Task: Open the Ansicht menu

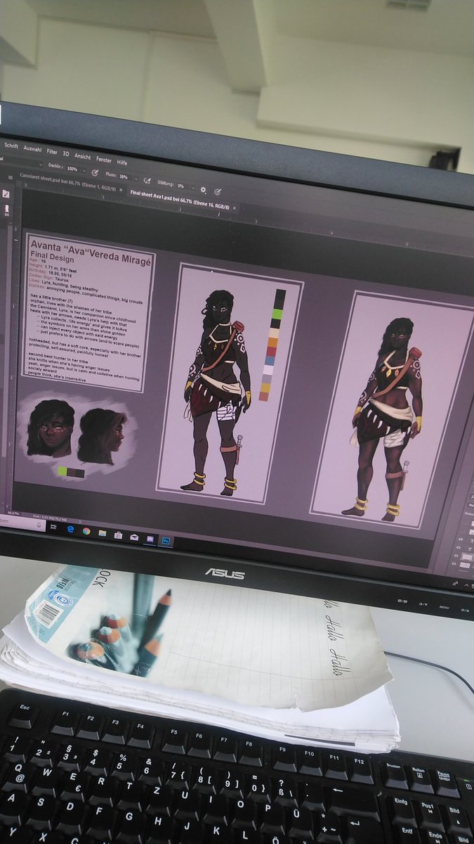Action: coord(82,156)
